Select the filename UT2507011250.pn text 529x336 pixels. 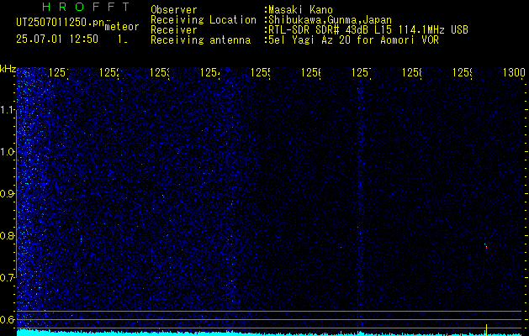[60, 23]
